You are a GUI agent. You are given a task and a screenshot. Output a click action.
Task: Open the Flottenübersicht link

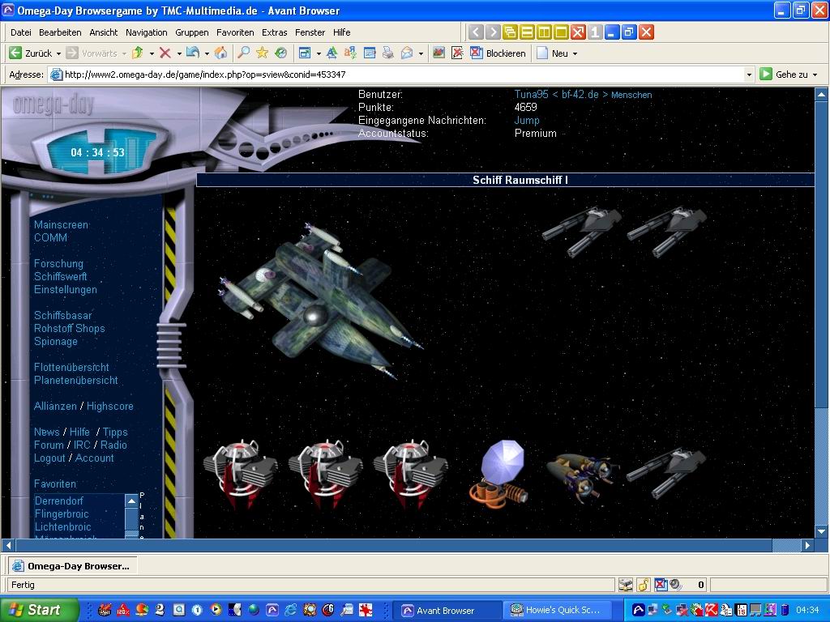coord(71,367)
